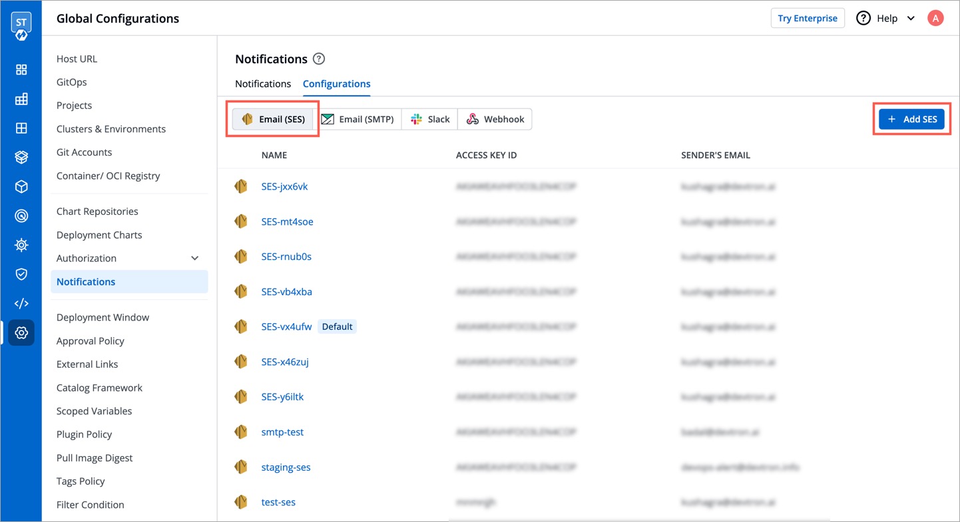Switch to the Configurations tab
Image resolution: width=960 pixels, height=522 pixels.
pyautogui.click(x=336, y=84)
